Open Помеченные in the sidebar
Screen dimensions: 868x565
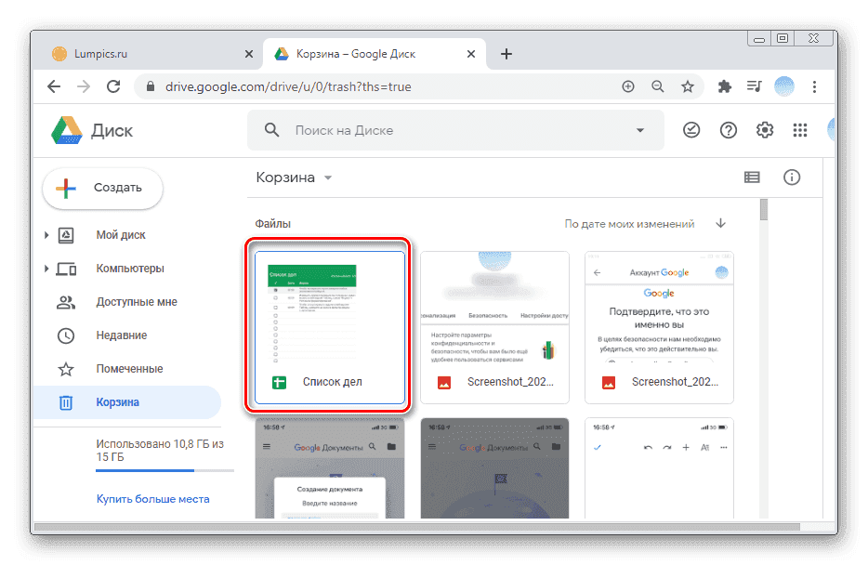(x=127, y=369)
